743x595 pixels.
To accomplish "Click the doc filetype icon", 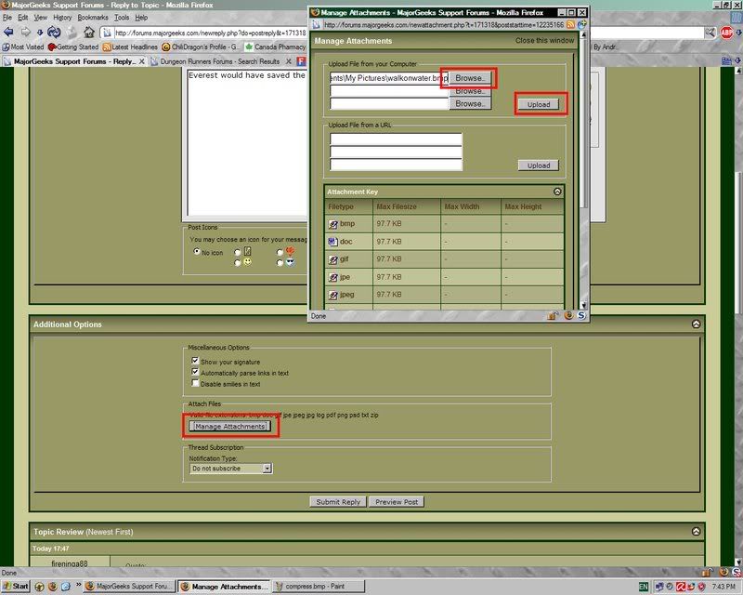I will [x=333, y=242].
